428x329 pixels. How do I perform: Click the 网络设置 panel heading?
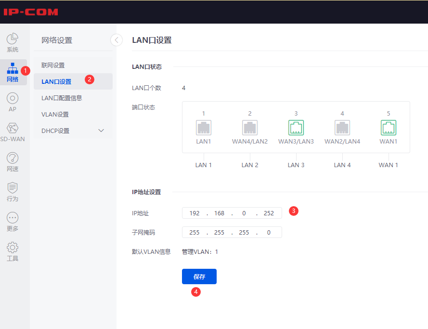coord(57,40)
